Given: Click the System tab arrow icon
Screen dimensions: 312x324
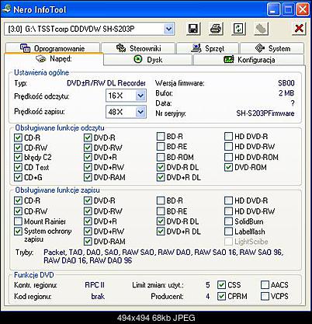Looking at the screenshot, I should click(x=260, y=48).
